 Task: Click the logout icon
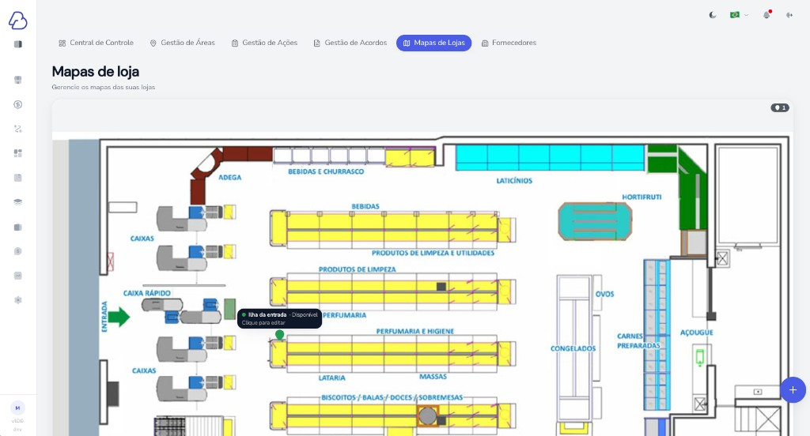coord(789,15)
